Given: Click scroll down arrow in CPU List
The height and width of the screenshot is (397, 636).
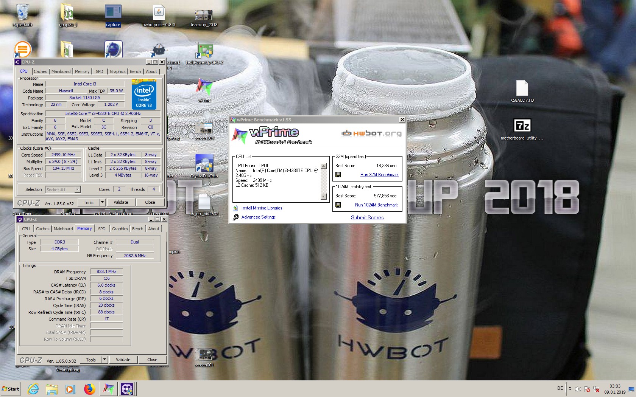Looking at the screenshot, I should [x=323, y=196].
